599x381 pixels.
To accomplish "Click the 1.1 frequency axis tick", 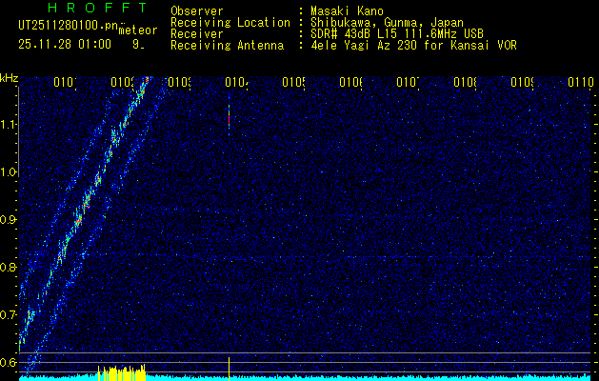I will point(9,125).
